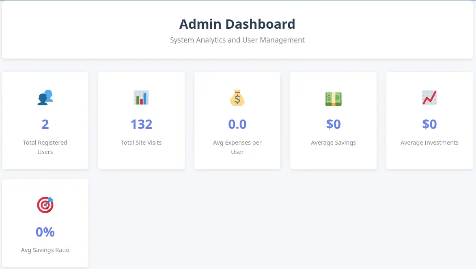This screenshot has height=269, width=476.
Task: Click the red trend line investments icon
Action: (429, 98)
